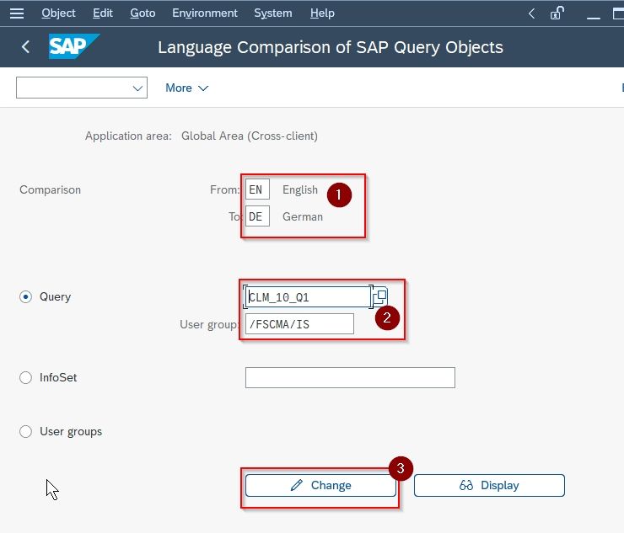Select the Query radio button
This screenshot has height=533, width=624.
(25, 297)
